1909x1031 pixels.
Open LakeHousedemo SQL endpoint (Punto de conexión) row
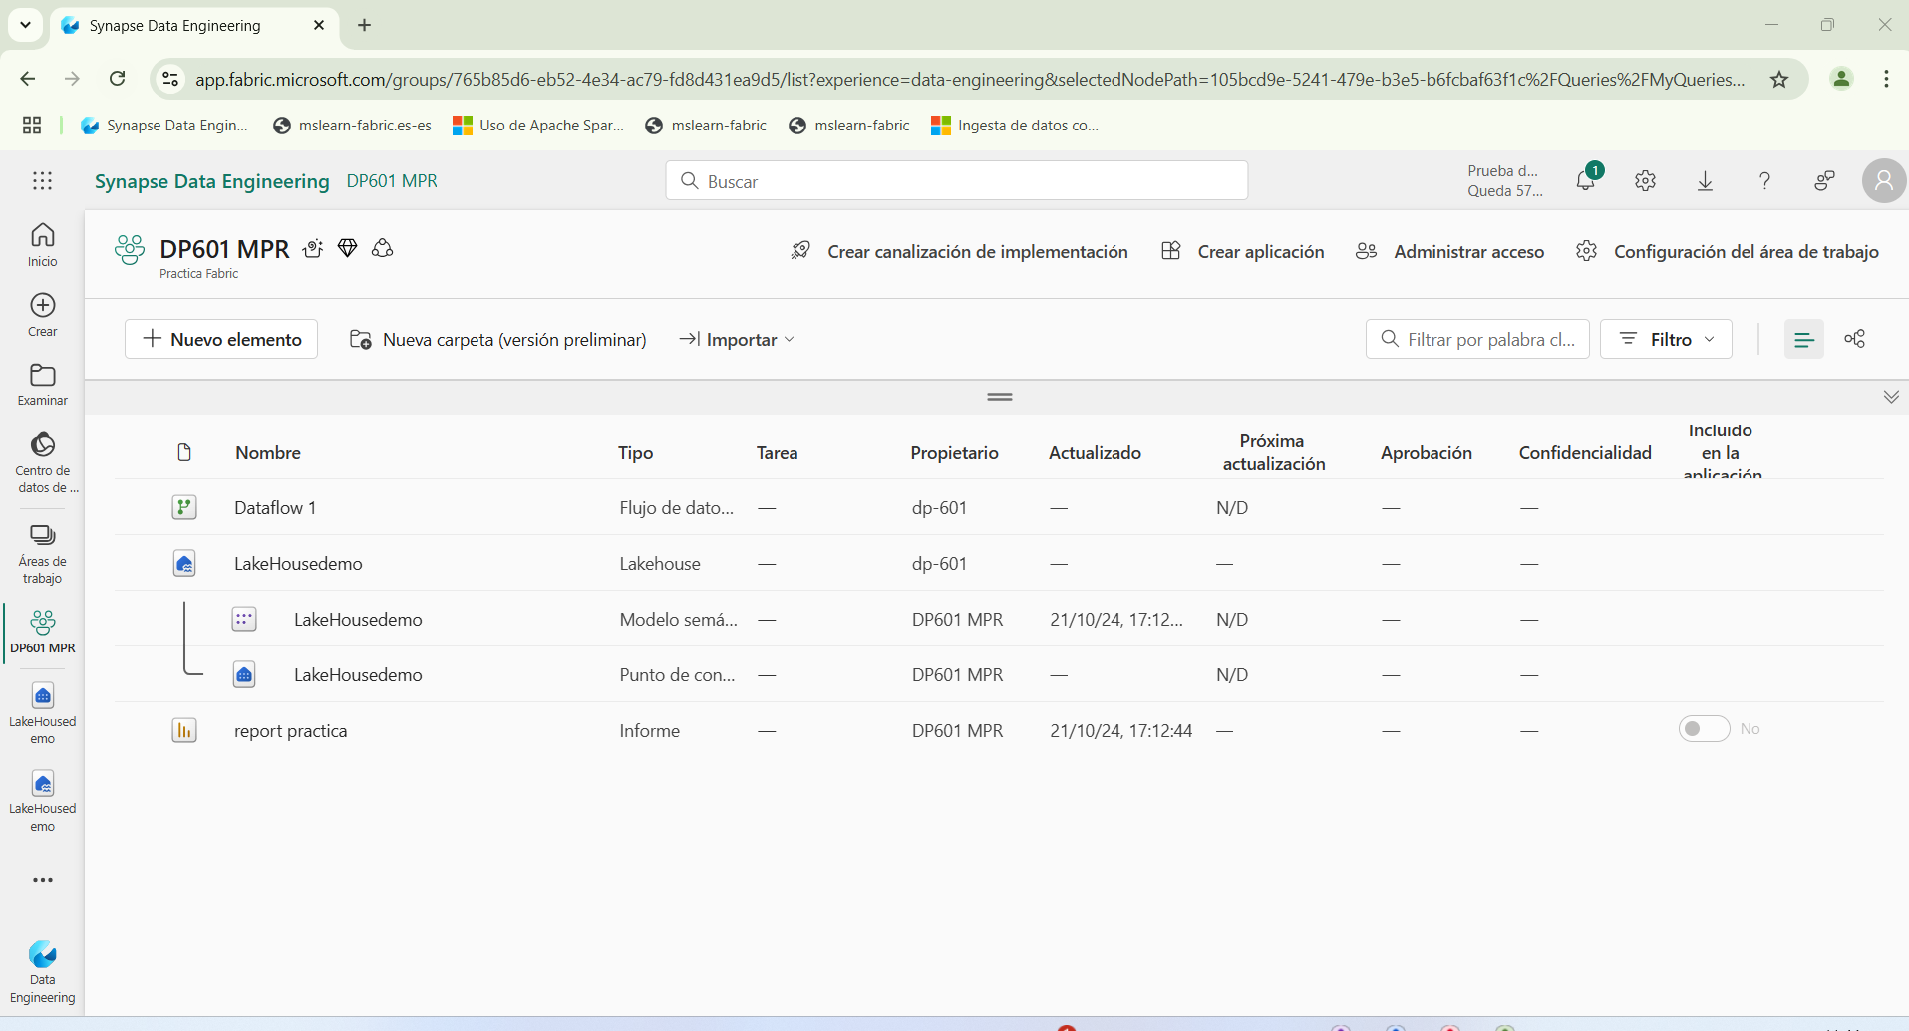358,674
